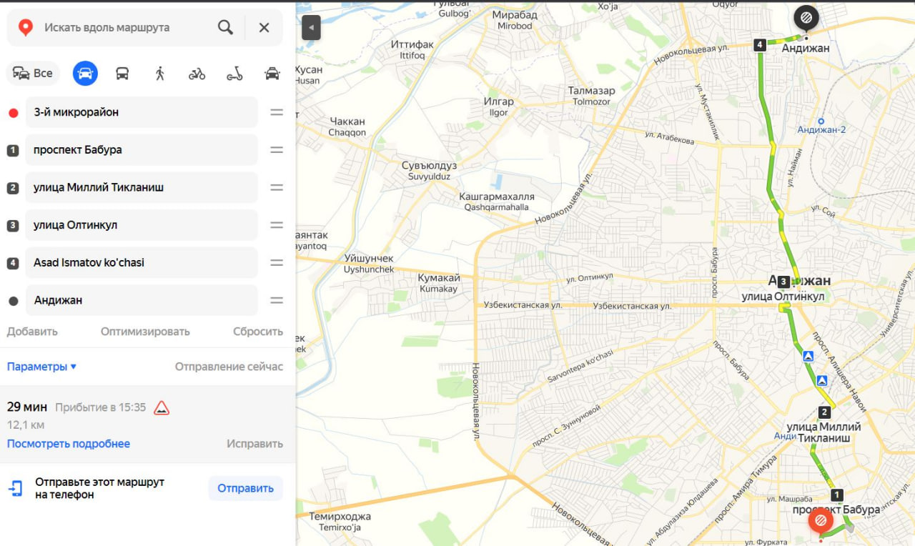This screenshot has height=546, width=915.
Task: Click the '29 мин' route summary
Action: pyautogui.click(x=27, y=407)
